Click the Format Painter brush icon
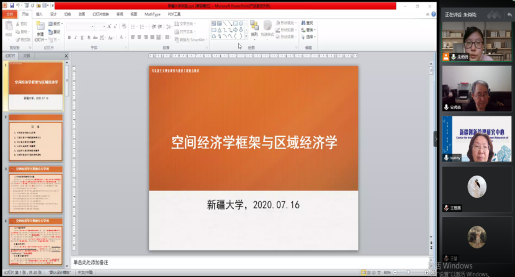The height and width of the screenshot is (277, 515). (17, 40)
